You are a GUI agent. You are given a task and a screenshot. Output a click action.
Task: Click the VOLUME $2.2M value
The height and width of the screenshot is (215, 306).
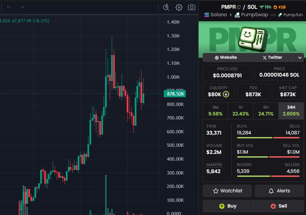tap(214, 152)
